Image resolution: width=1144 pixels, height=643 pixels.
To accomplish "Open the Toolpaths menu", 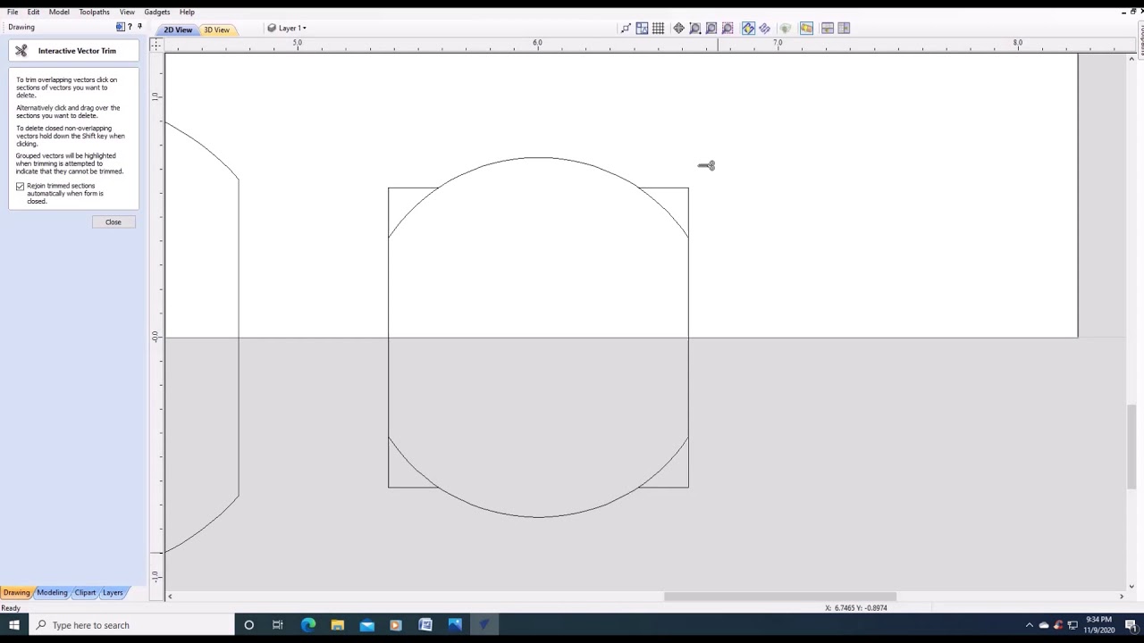I will [94, 12].
